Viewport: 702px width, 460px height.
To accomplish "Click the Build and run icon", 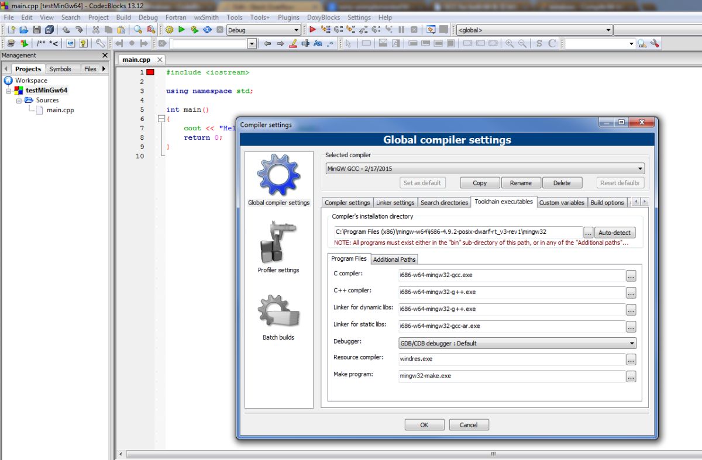I will tap(194, 30).
